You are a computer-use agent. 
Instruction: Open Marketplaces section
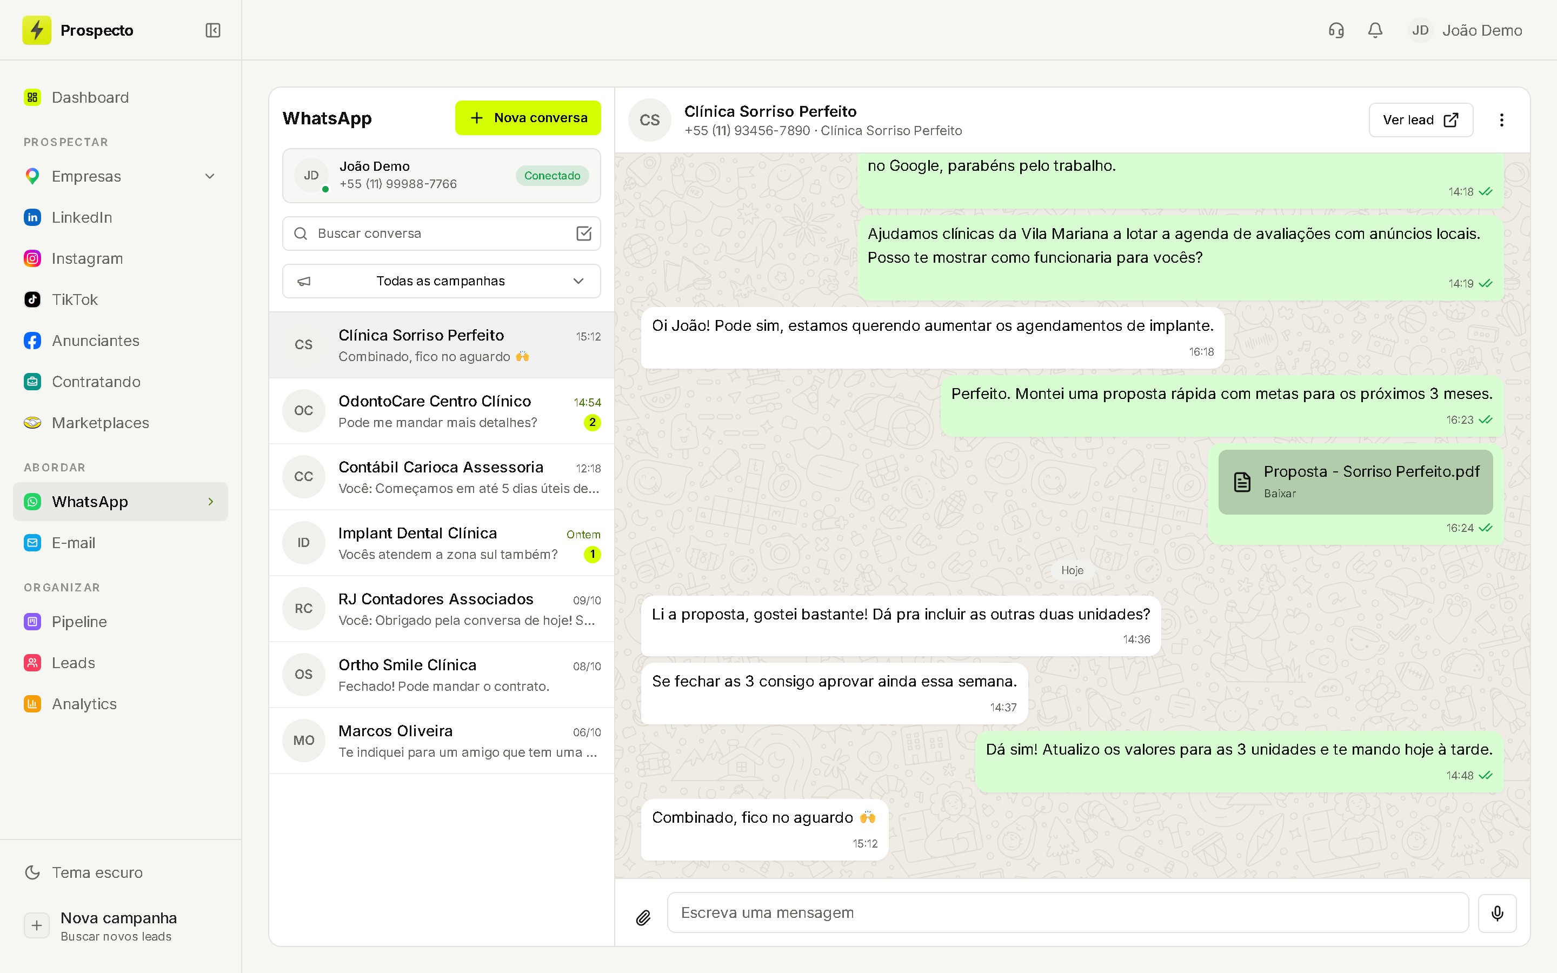[121, 423]
